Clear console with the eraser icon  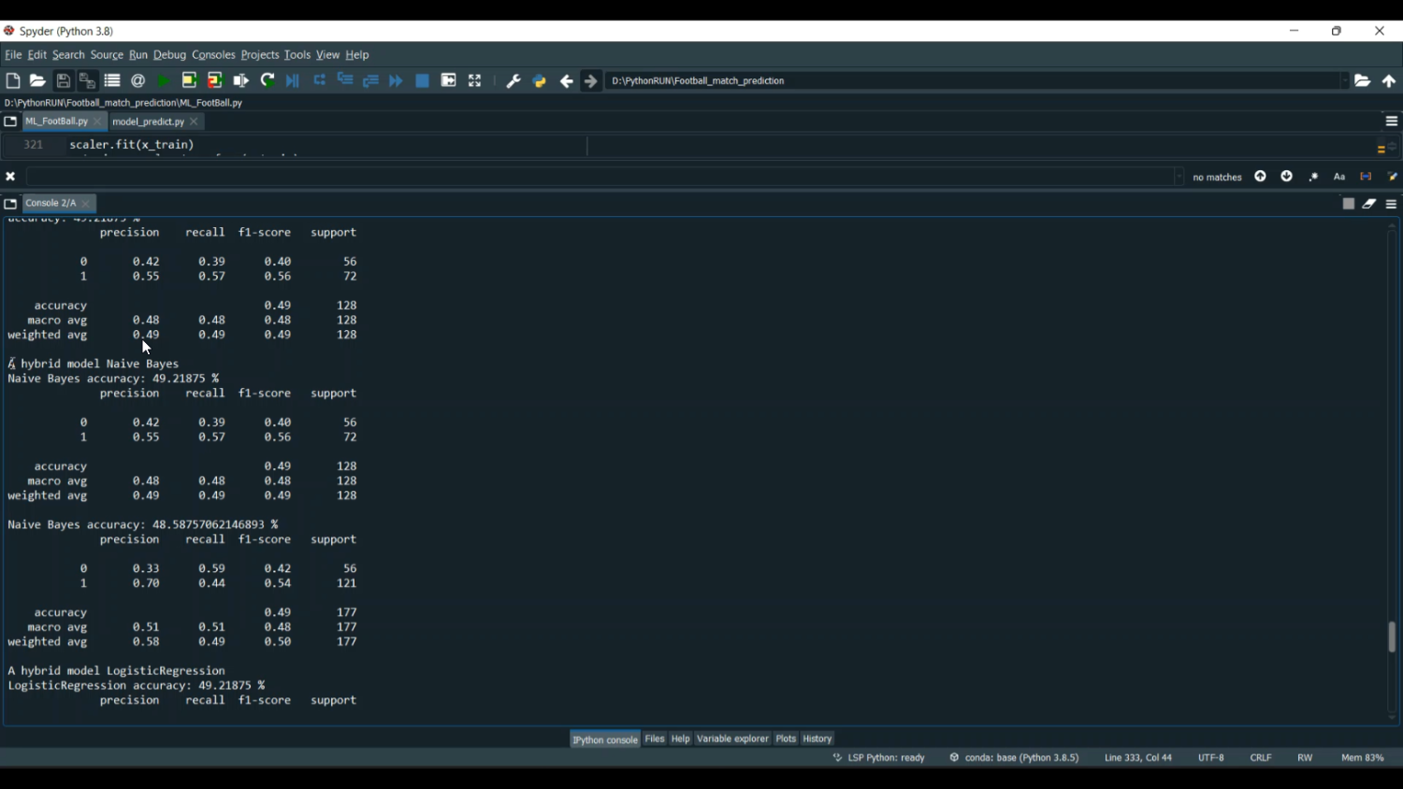1369,204
